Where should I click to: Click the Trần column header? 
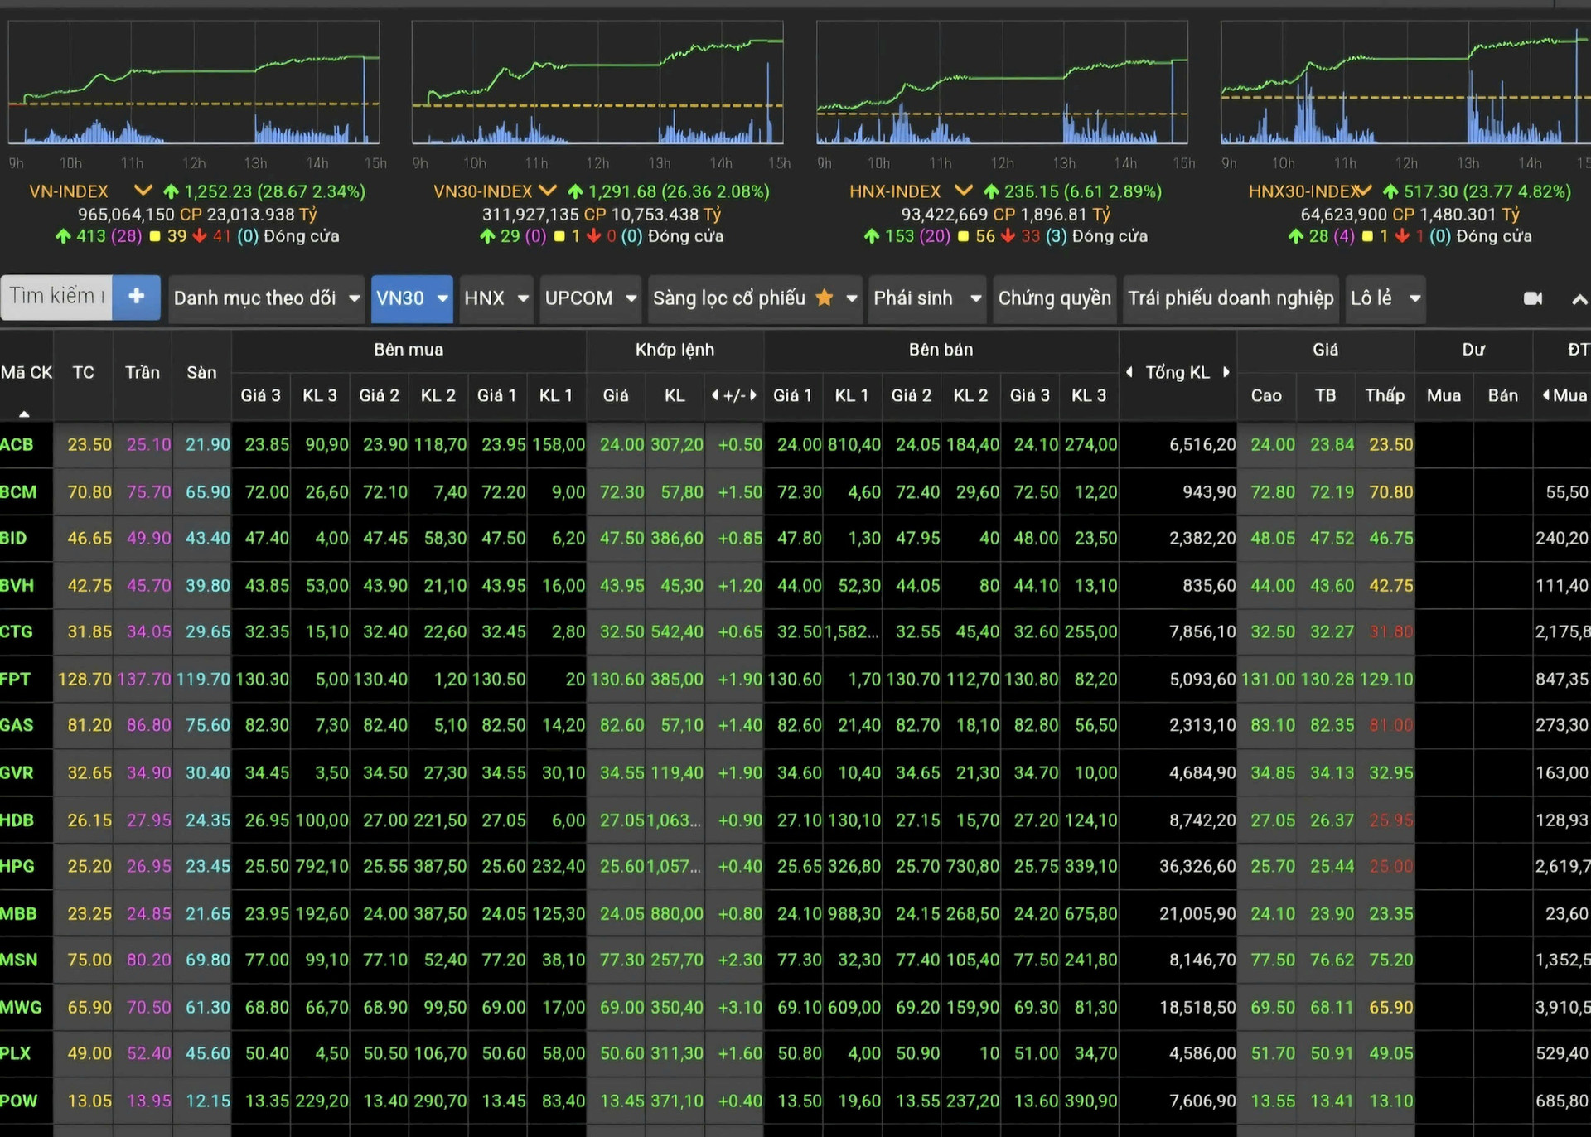[x=143, y=373]
